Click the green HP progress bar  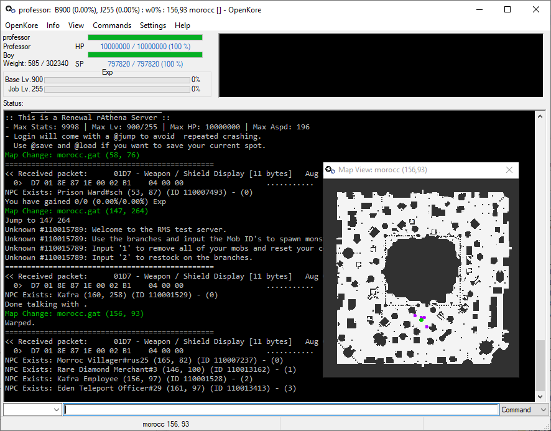pyautogui.click(x=145, y=37)
